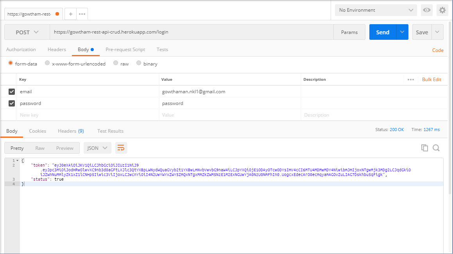Click the 1267 ms time text
The width and height of the screenshot is (453, 254).
pyautogui.click(x=432, y=130)
